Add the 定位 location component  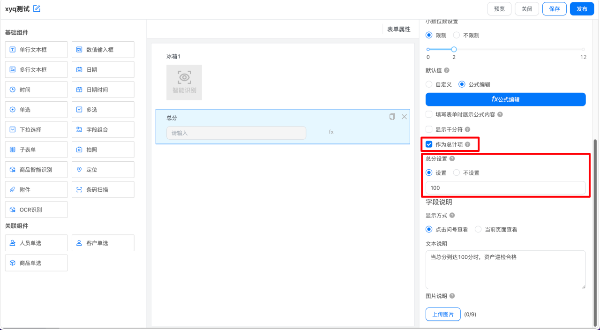pos(103,170)
